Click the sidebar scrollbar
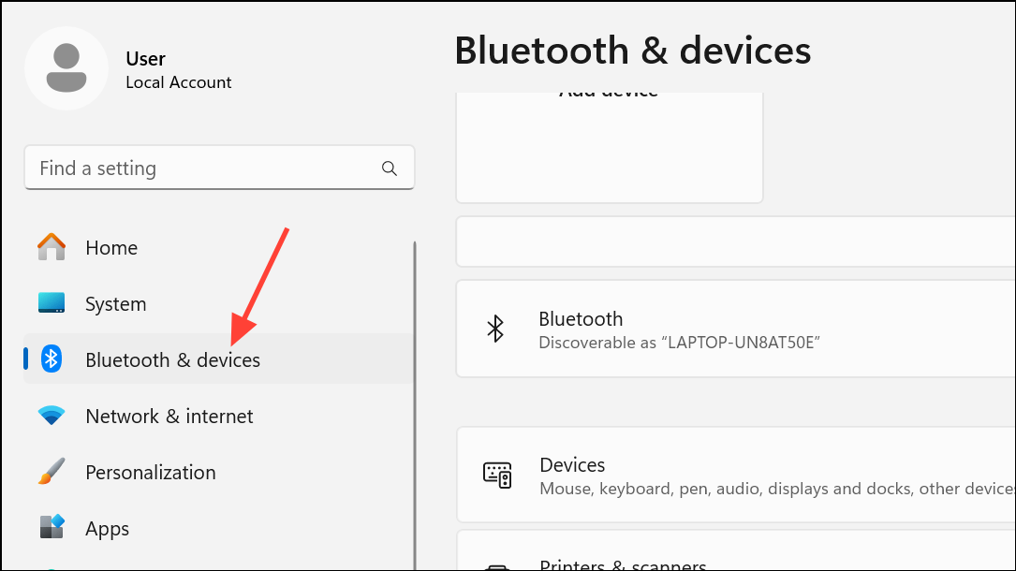 coord(413,393)
